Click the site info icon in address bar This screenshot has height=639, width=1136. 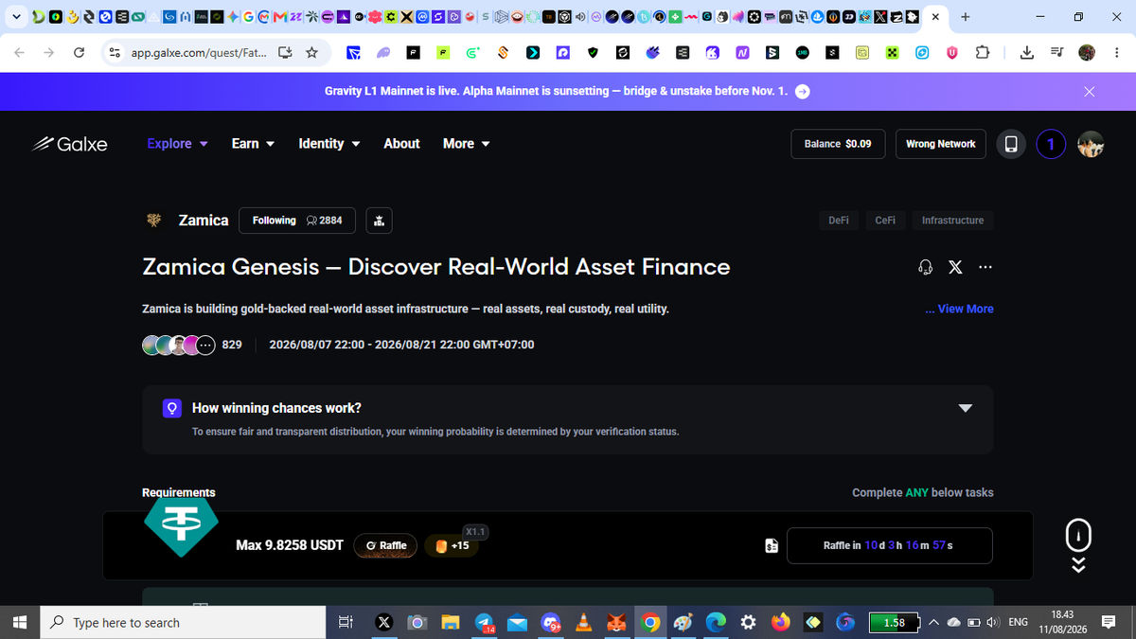pos(115,53)
